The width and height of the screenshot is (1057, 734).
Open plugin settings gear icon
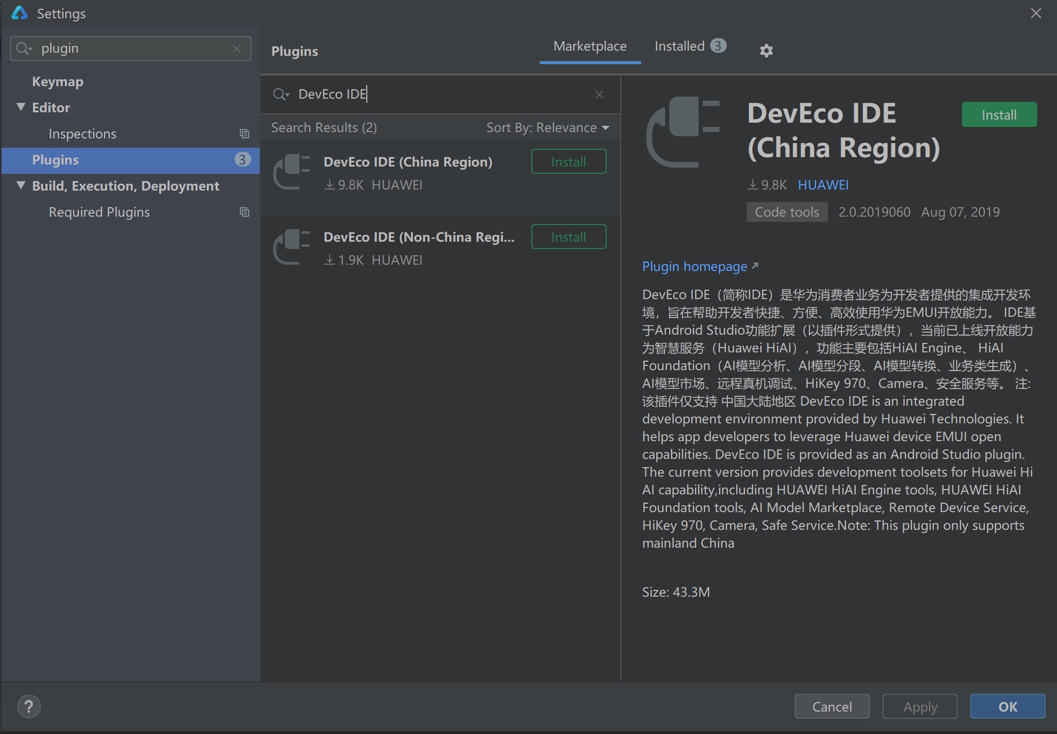click(766, 51)
